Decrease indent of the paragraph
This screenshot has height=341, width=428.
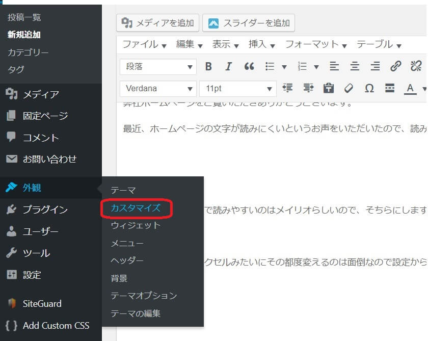[x=287, y=88]
